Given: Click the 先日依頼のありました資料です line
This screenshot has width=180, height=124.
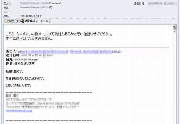Looking at the screenshot, I should click(x=25, y=78).
